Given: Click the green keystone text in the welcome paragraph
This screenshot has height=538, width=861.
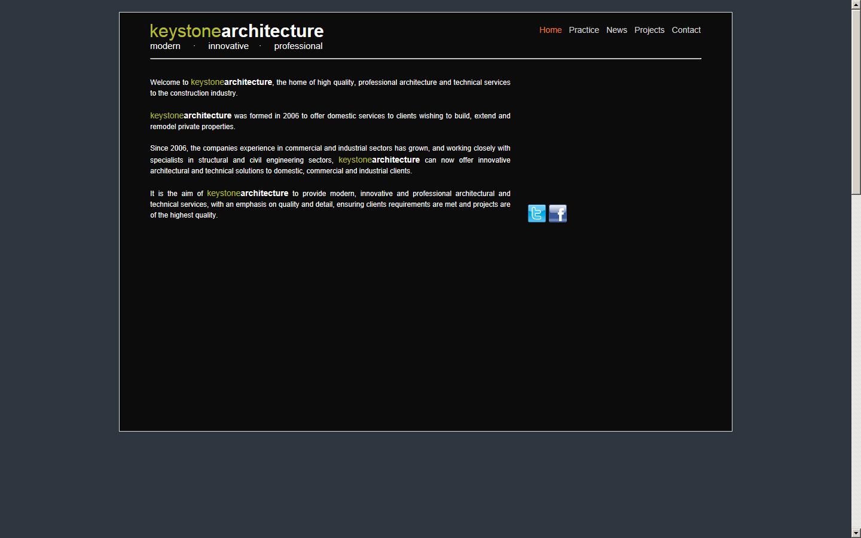Looking at the screenshot, I should [x=207, y=82].
